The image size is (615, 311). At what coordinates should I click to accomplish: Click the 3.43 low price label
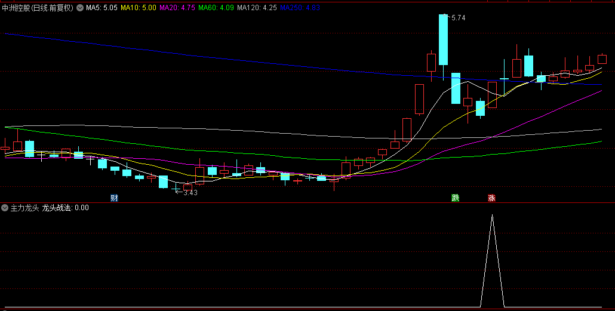(190, 193)
